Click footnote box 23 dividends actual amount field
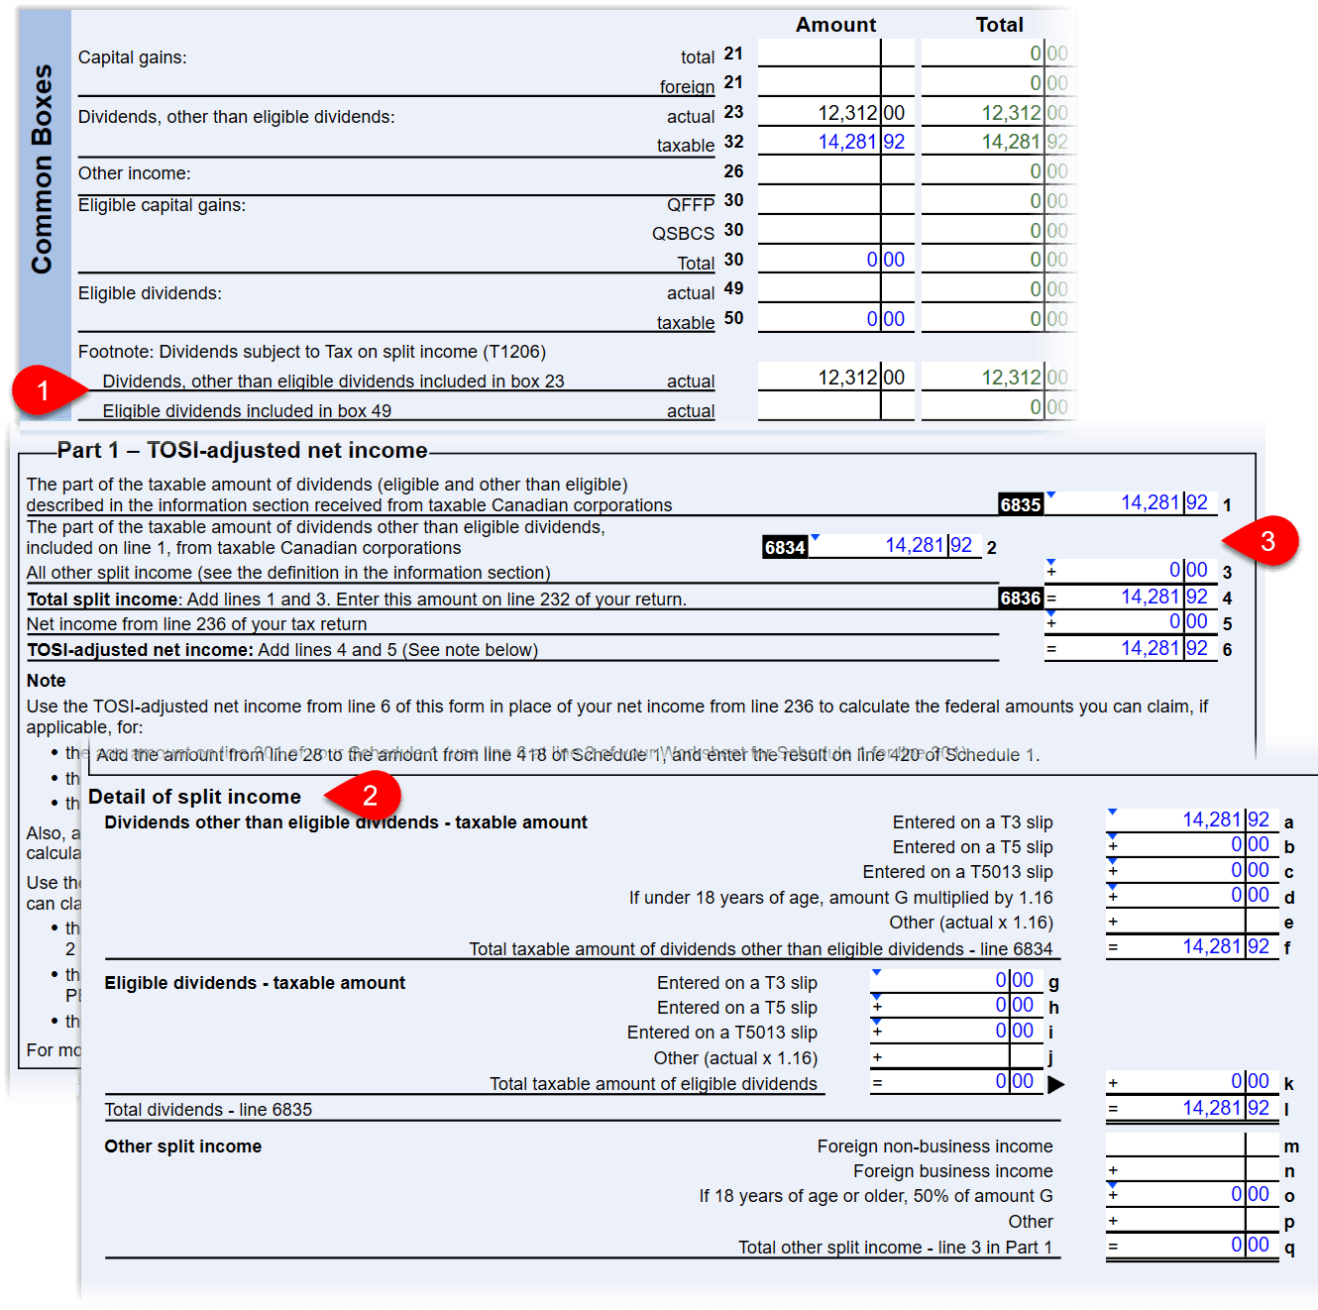 coord(836,378)
